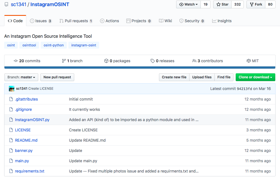The image size is (280, 180).
Task: Open 'Create LICENSE' message in commit bar
Action: 41,89
